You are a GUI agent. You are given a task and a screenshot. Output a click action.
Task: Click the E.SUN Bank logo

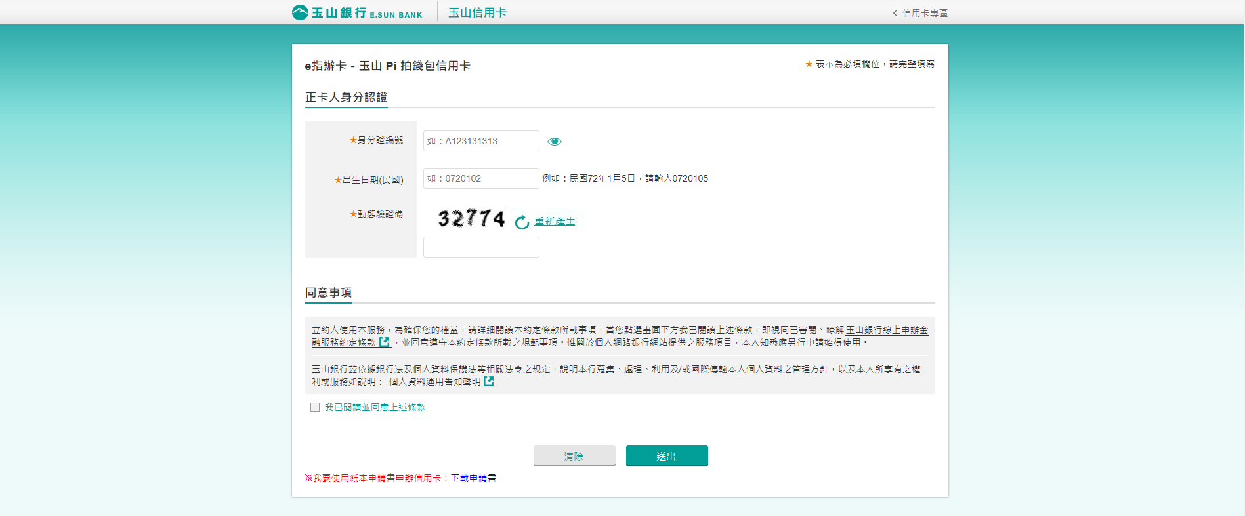tap(357, 12)
